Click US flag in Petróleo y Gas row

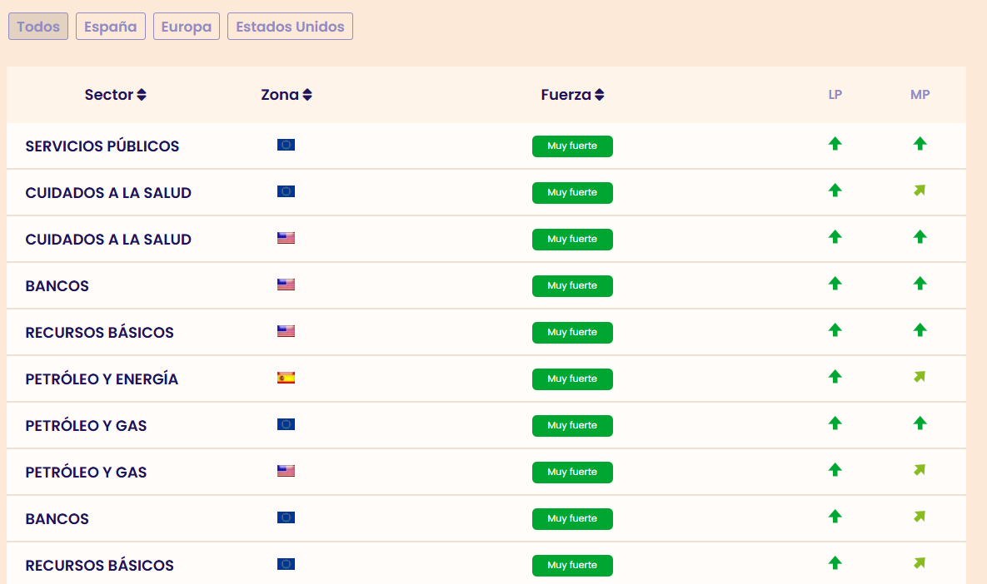tap(286, 471)
